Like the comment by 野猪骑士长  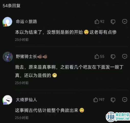click(97, 57)
